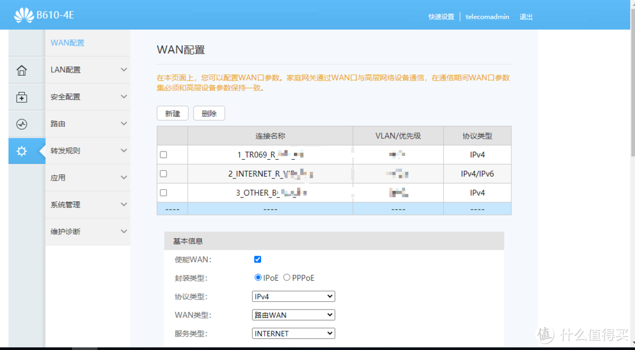
Task: Open the 协议类型 dropdown showing IPv4
Action: 293,296
